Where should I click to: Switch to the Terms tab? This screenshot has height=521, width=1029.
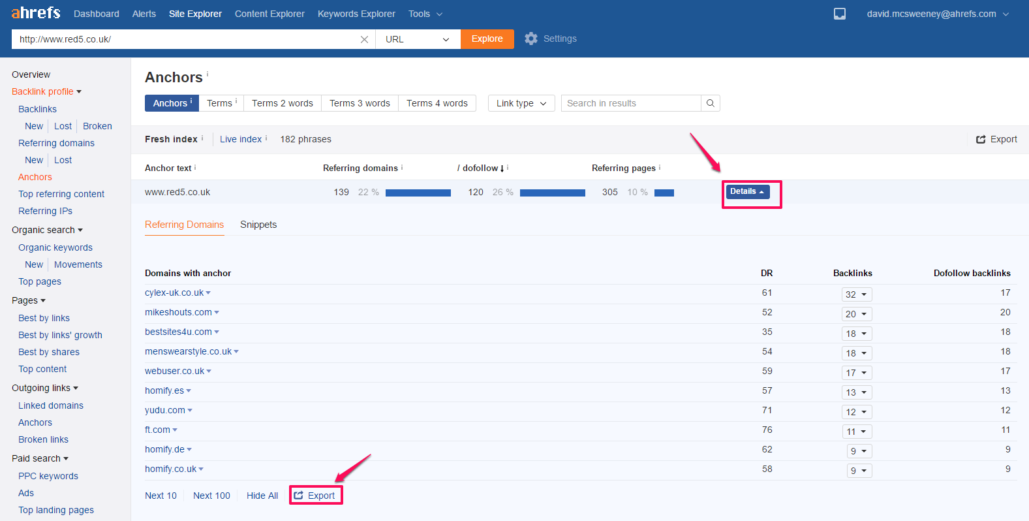pos(221,103)
